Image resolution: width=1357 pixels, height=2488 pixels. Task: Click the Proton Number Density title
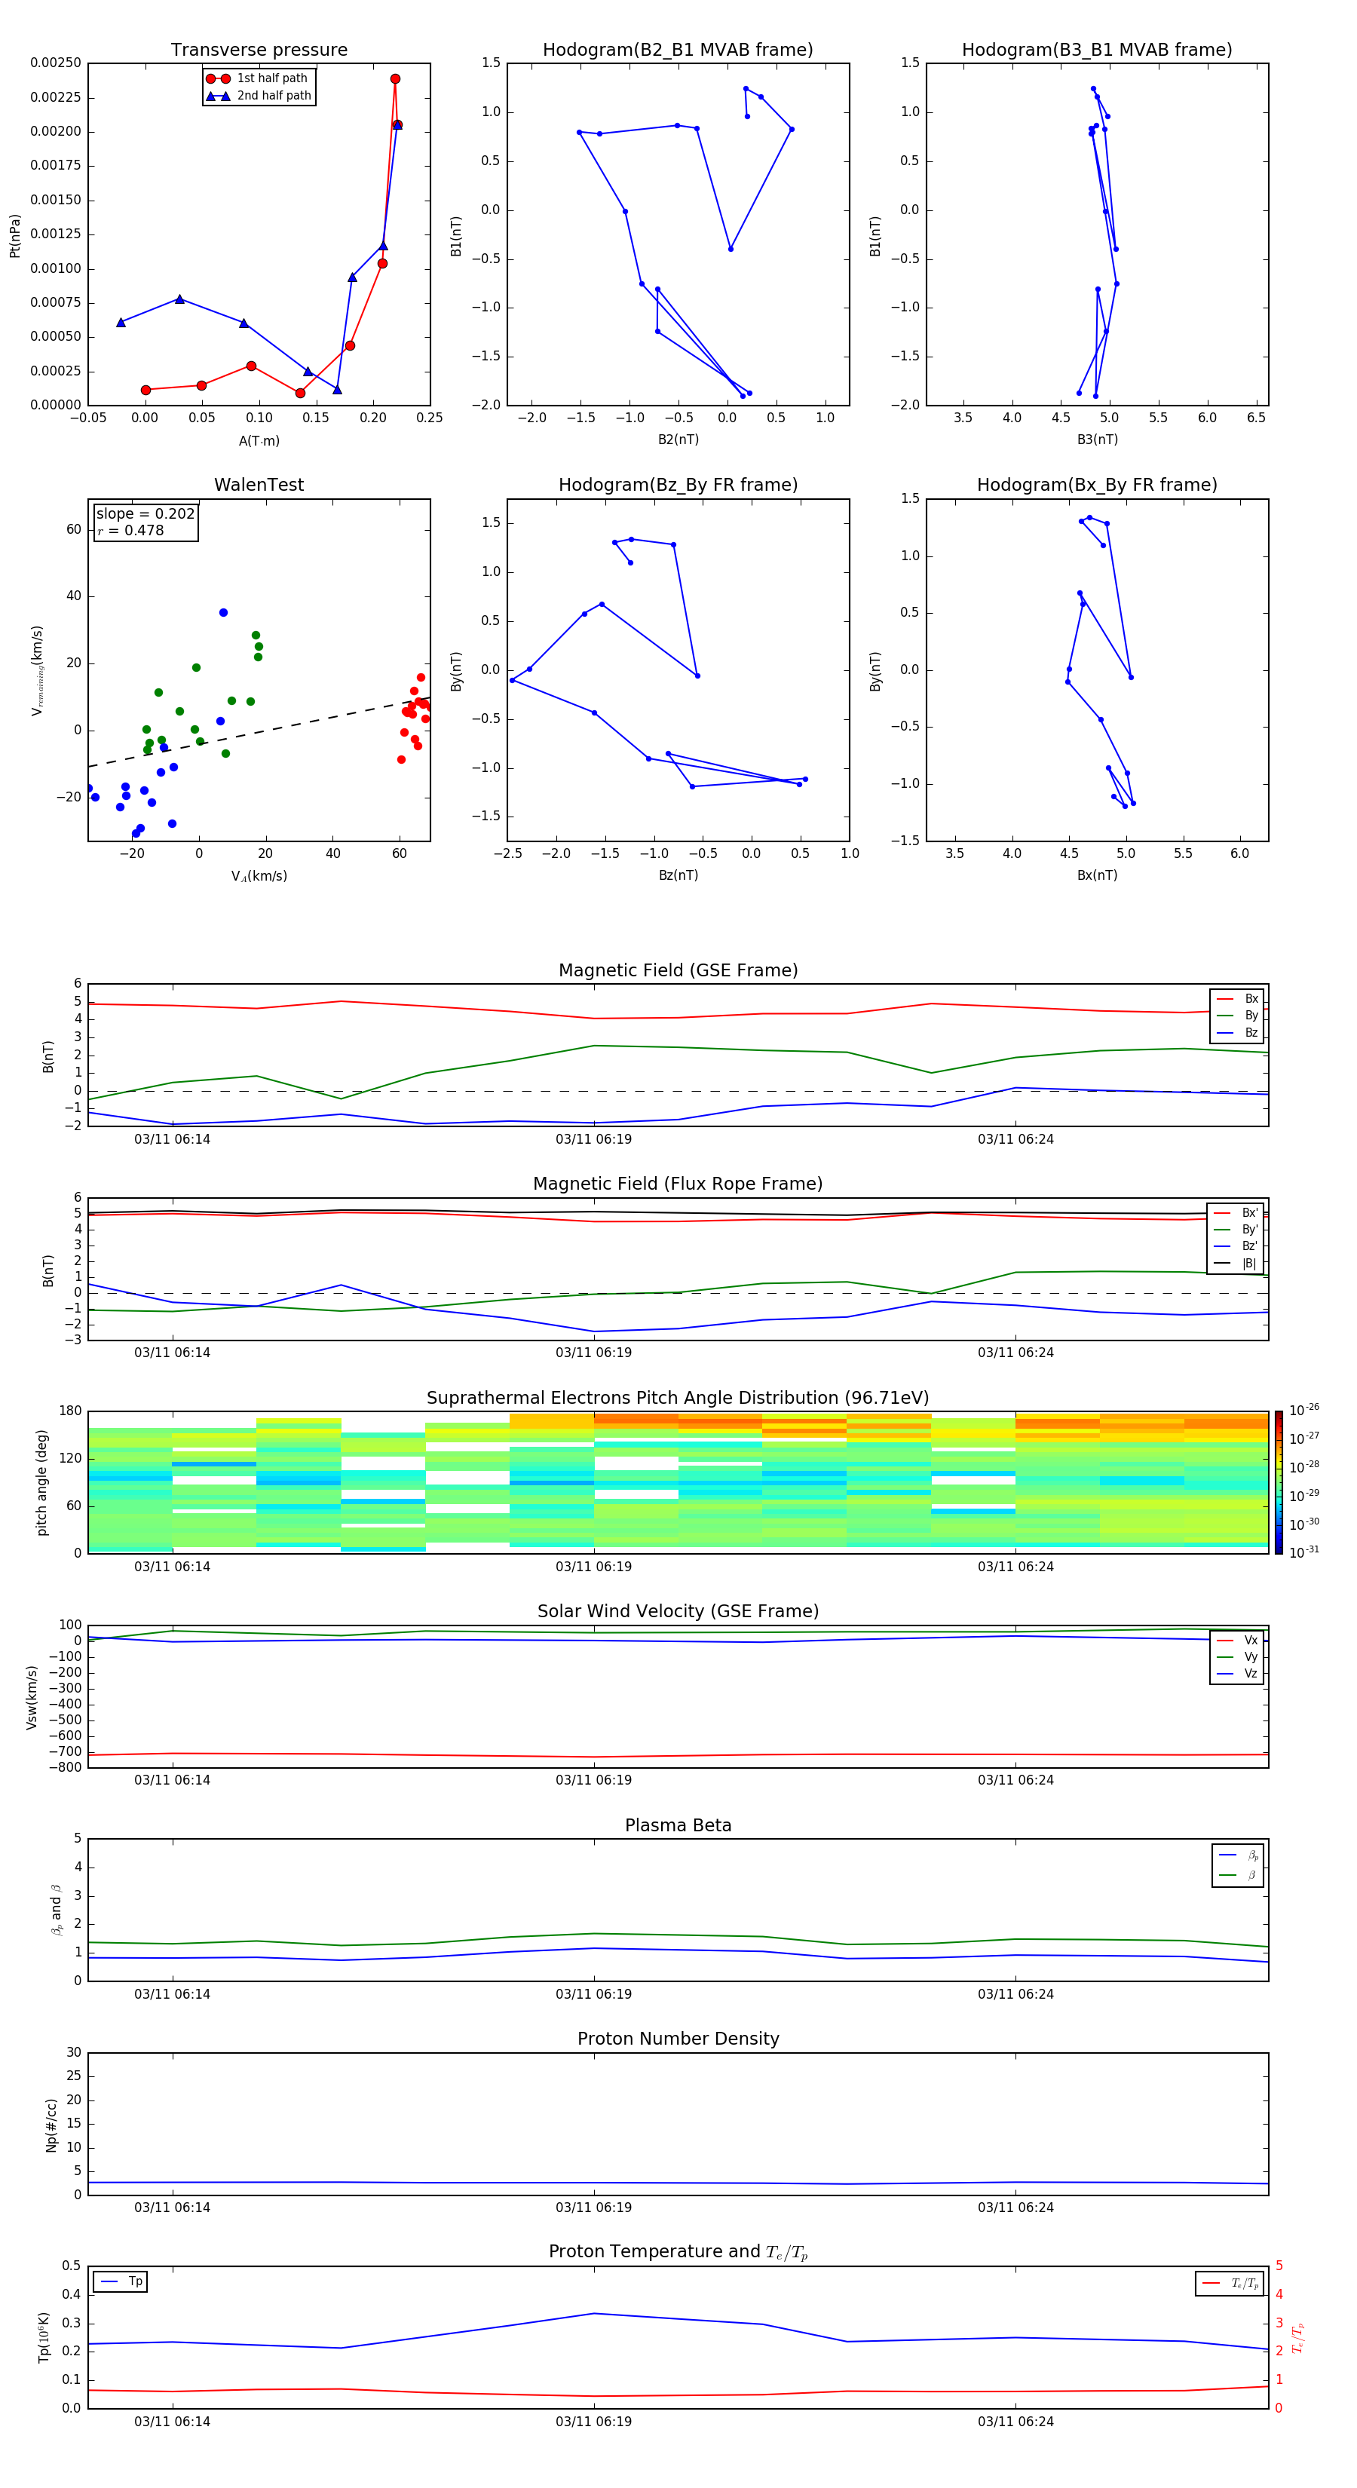click(678, 2039)
